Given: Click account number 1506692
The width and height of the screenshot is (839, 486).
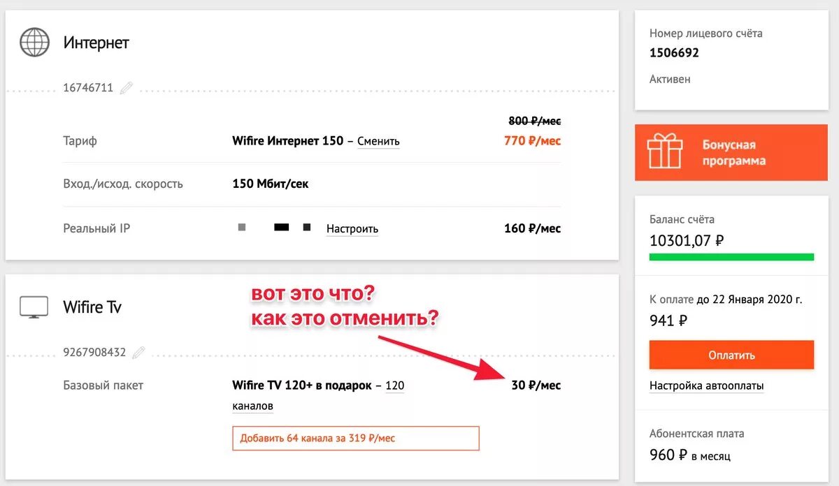Looking at the screenshot, I should (674, 52).
